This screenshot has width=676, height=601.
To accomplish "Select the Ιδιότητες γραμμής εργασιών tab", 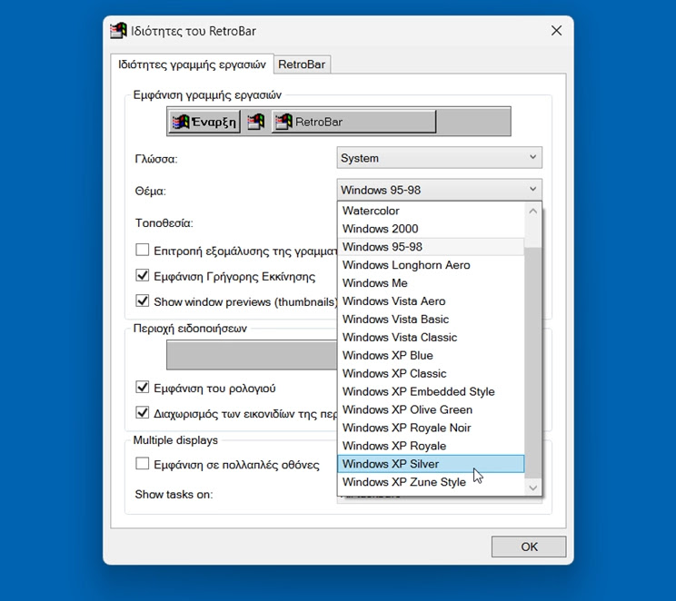I will [x=192, y=64].
